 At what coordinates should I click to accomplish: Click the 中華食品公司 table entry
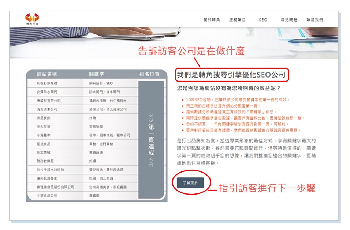47,196
